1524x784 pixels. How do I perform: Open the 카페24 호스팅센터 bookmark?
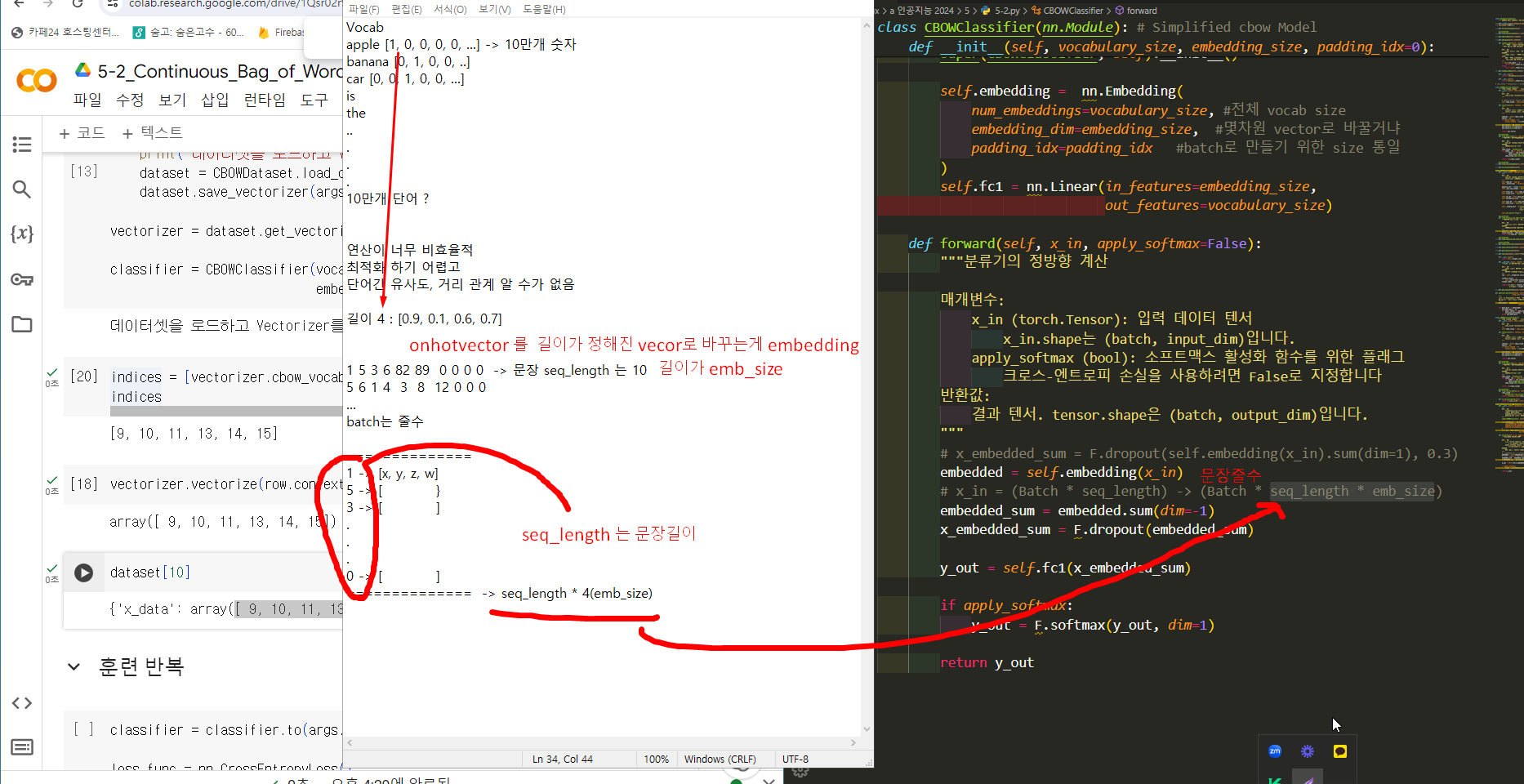tap(65, 33)
